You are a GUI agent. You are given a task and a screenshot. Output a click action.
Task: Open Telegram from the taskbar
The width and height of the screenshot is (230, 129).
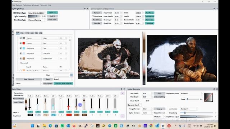tap(110, 126)
